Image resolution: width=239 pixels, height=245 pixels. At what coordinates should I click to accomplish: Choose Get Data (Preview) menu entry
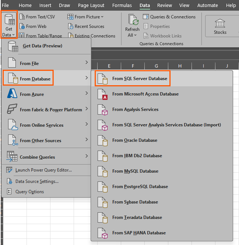pos(46,46)
